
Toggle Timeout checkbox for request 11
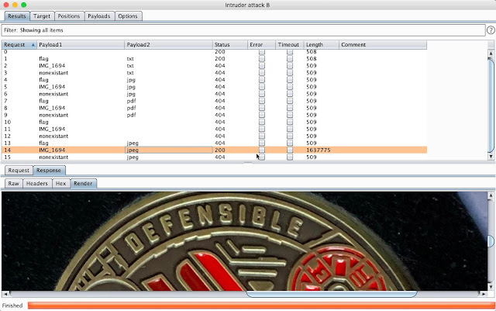[x=290, y=129]
